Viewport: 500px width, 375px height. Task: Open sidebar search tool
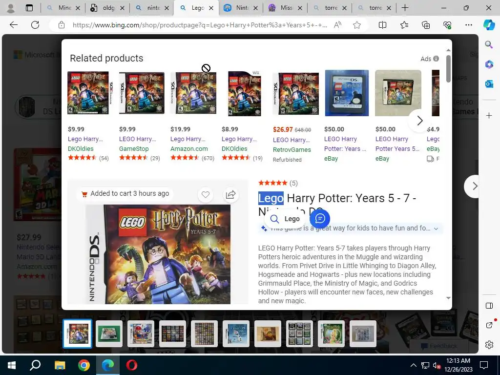coord(489,44)
